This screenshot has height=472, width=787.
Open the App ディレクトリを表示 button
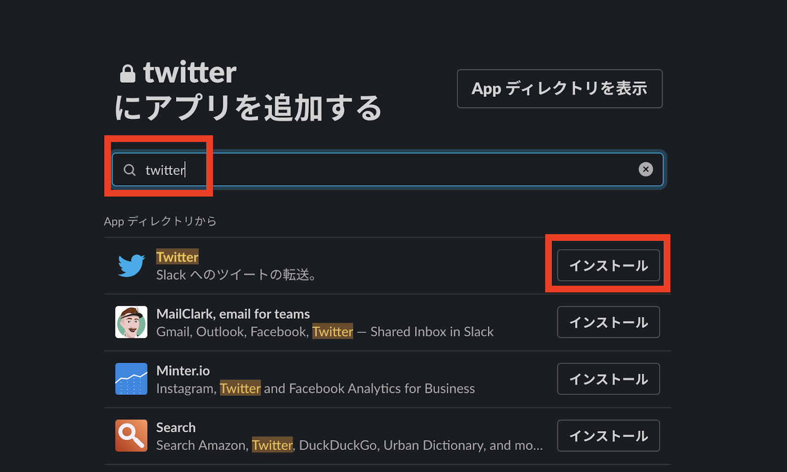[x=560, y=88]
